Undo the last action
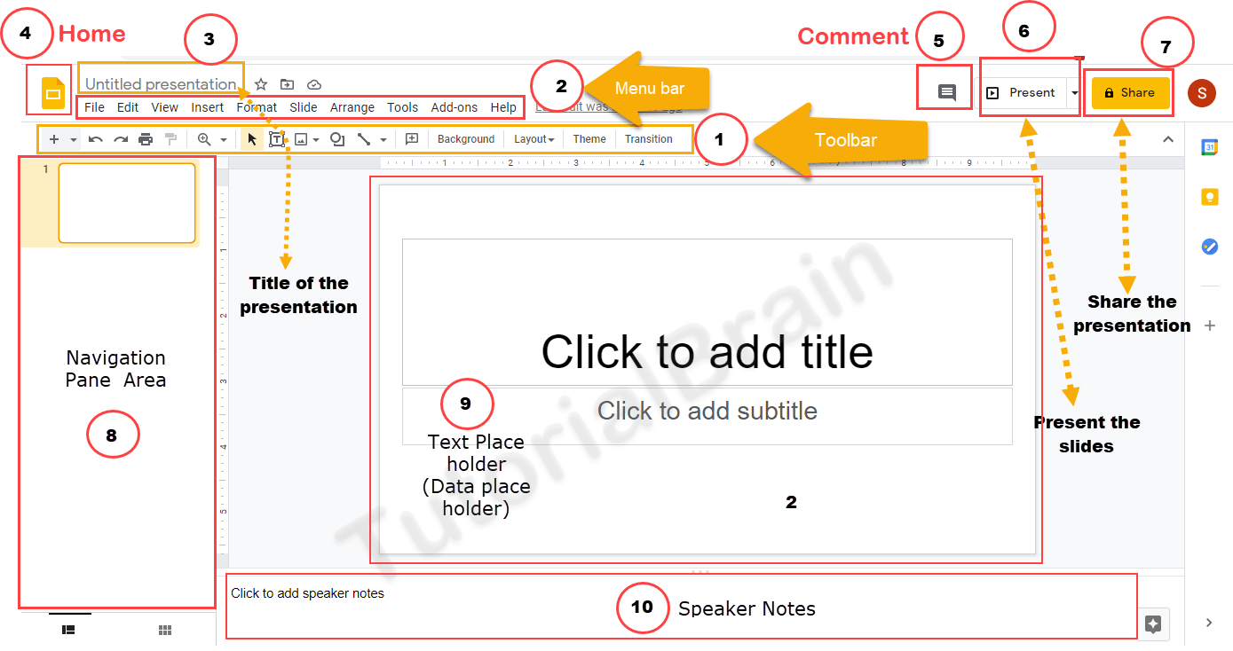 [x=96, y=139]
